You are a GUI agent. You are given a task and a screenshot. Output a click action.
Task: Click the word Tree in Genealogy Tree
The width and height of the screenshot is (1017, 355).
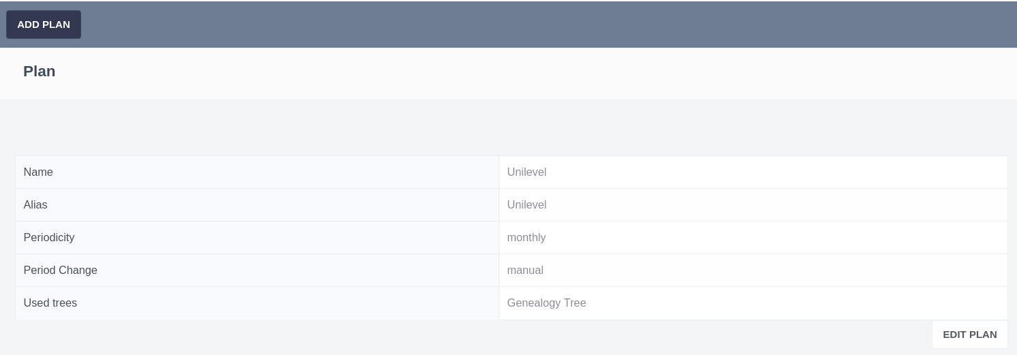(574, 303)
